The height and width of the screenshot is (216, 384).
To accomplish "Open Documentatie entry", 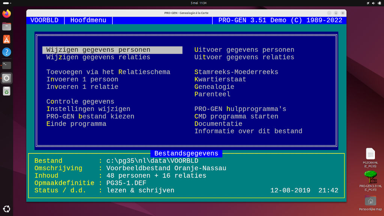I will click(219, 124).
